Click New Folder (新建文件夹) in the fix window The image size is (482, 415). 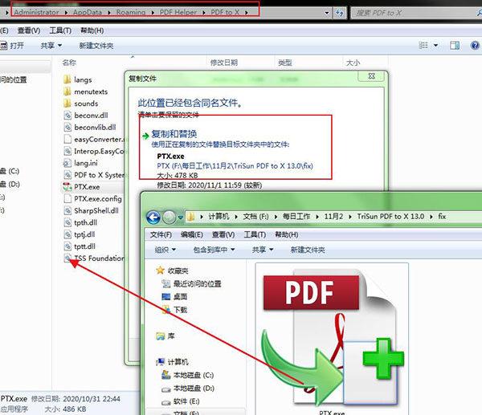308,250
